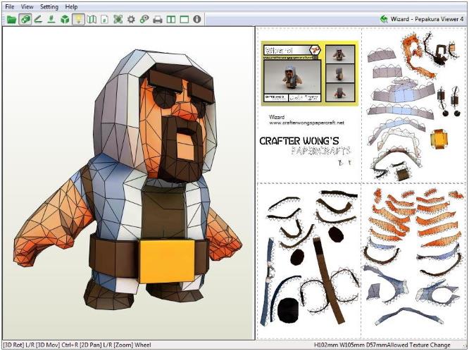Click the green Open file folder icon
469x351 pixels.
tap(11, 20)
